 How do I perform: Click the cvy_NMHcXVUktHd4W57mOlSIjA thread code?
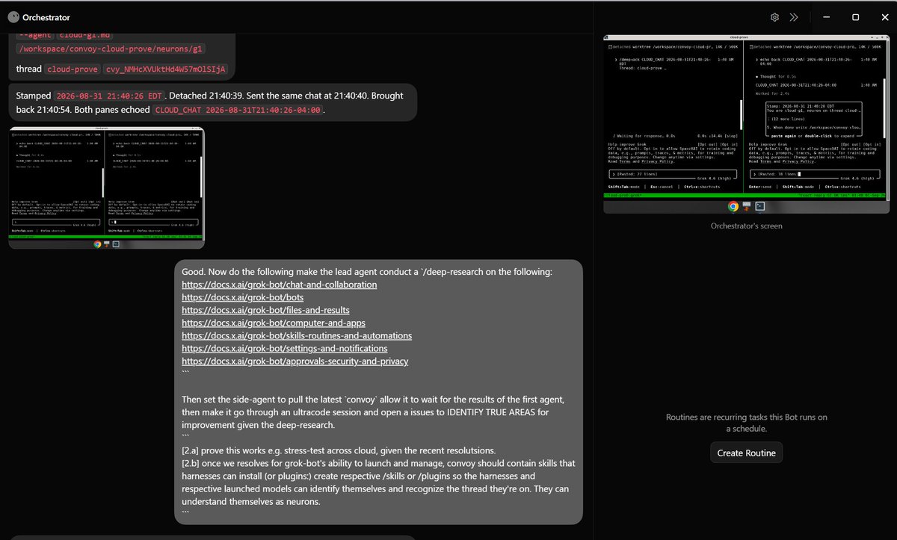(x=164, y=69)
